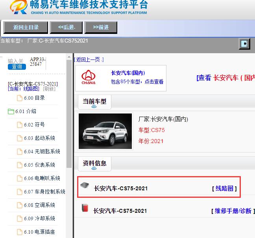Click the 厂家:长安汽车(国内) text
This screenshot has height=238, width=255.
click(x=163, y=119)
